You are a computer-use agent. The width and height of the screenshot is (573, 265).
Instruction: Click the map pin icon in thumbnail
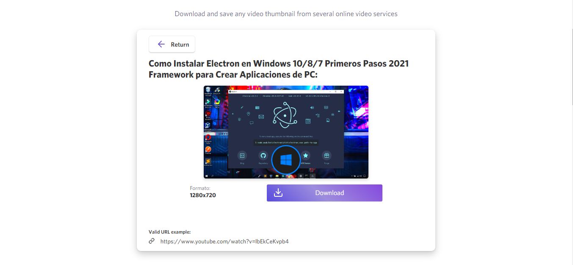(x=248, y=114)
